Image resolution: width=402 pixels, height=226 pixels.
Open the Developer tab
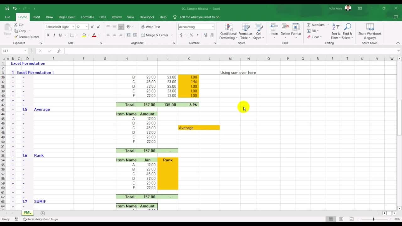(147, 17)
